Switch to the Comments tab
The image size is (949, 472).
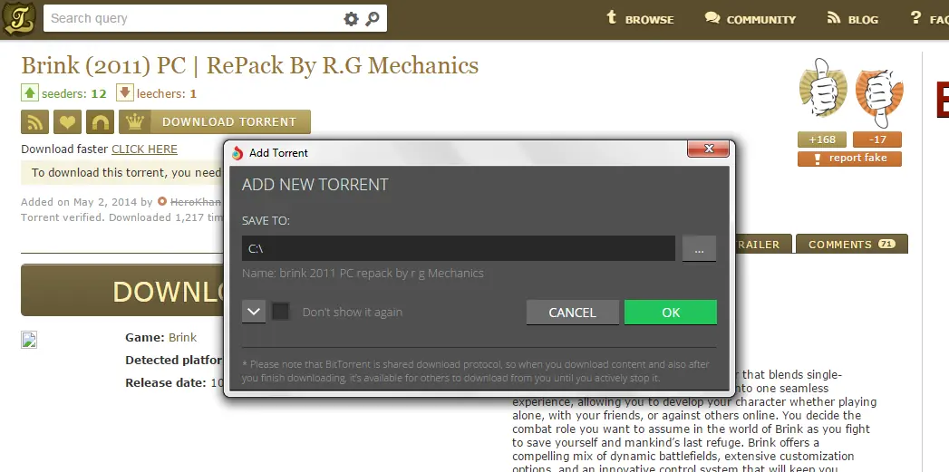click(x=851, y=245)
